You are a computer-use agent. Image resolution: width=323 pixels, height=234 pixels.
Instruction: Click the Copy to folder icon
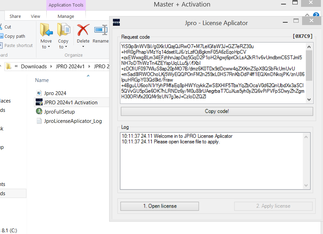click(x=64, y=30)
